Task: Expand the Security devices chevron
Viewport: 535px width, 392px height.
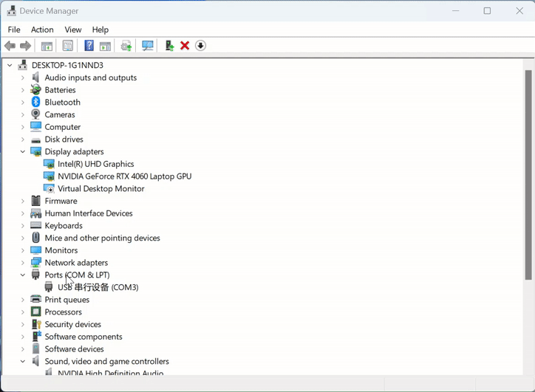Action: click(22, 324)
